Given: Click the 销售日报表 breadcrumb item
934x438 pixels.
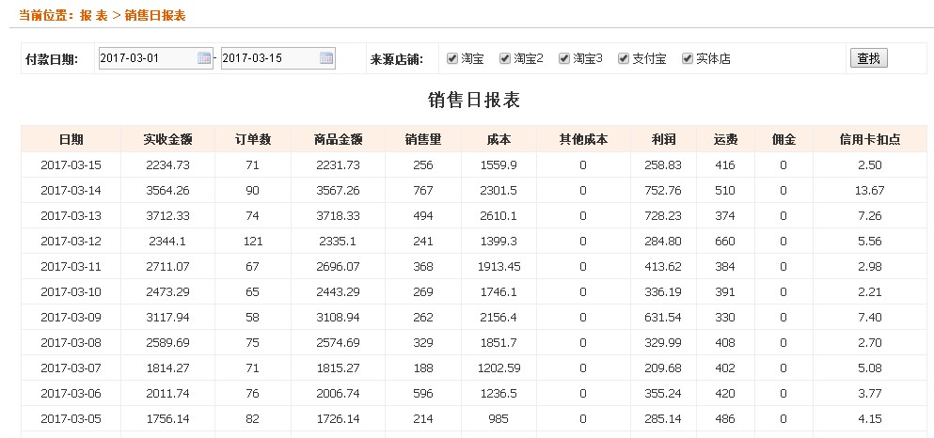Looking at the screenshot, I should coord(155,16).
